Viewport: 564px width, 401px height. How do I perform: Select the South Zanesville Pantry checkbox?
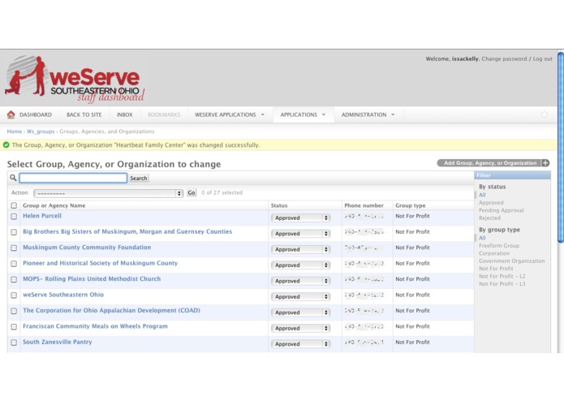click(14, 343)
